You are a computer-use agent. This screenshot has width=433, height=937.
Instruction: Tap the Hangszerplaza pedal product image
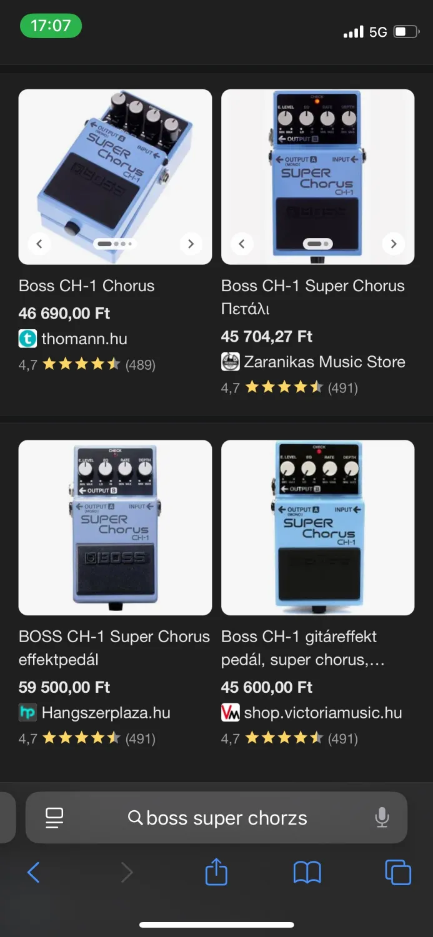tap(115, 527)
